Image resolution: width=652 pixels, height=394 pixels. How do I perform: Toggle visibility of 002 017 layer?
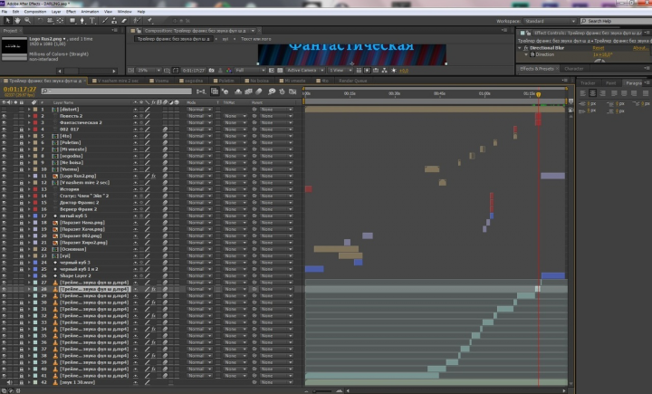(x=5, y=130)
